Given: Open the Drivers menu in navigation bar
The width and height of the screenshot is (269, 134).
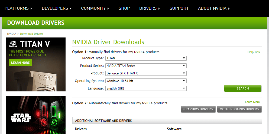Looking at the screenshot, I should (x=149, y=8).
